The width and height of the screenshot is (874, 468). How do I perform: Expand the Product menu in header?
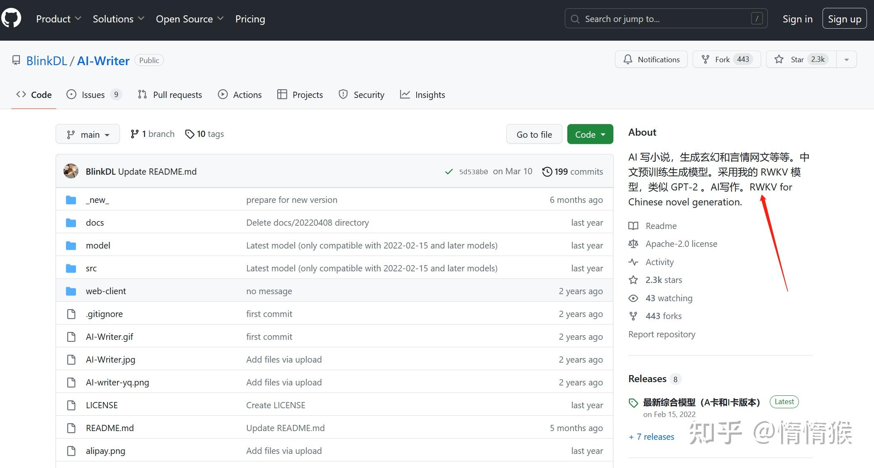coord(58,19)
